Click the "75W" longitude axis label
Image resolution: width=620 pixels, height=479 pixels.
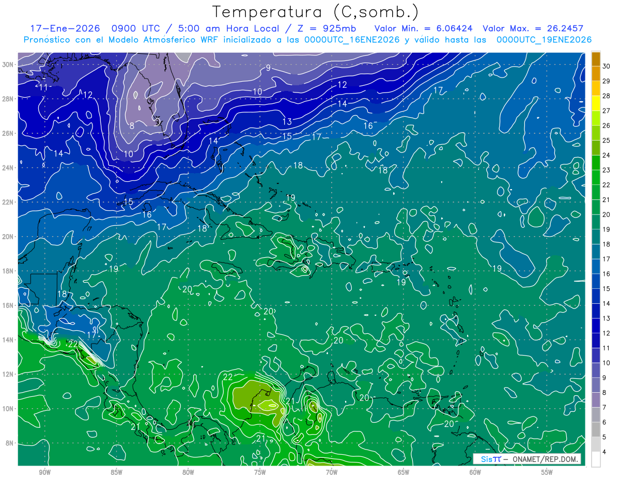coord(260,472)
